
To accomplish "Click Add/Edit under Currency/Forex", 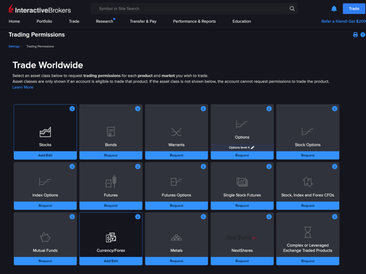I will [111, 261].
